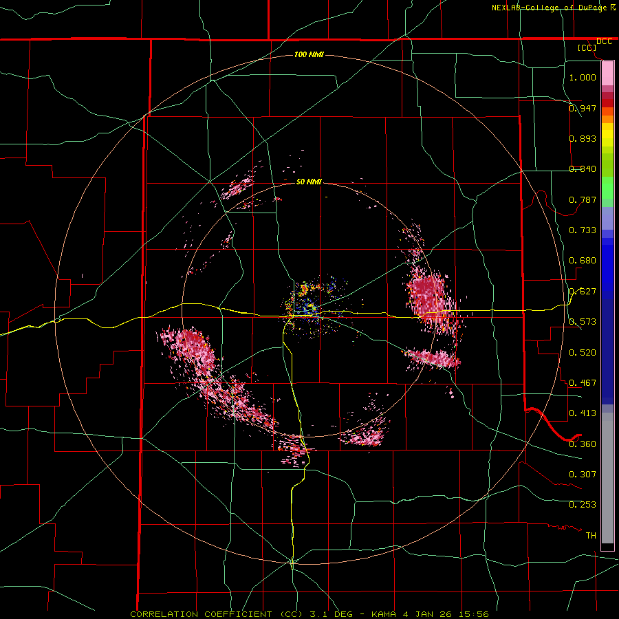Image resolution: width=619 pixels, height=619 pixels.
Task: Click the 0.680 scale value
Action: pos(583,260)
